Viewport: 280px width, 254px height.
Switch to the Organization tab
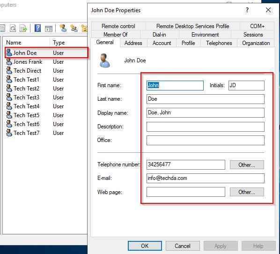pyautogui.click(x=256, y=43)
